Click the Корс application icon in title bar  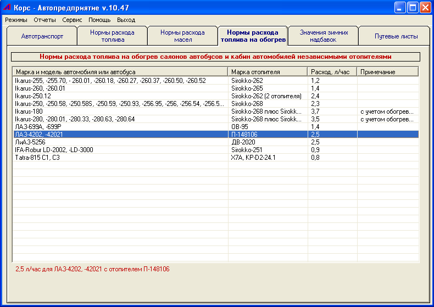[x=7, y=7]
